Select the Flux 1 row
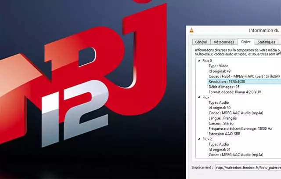 coord(207,97)
